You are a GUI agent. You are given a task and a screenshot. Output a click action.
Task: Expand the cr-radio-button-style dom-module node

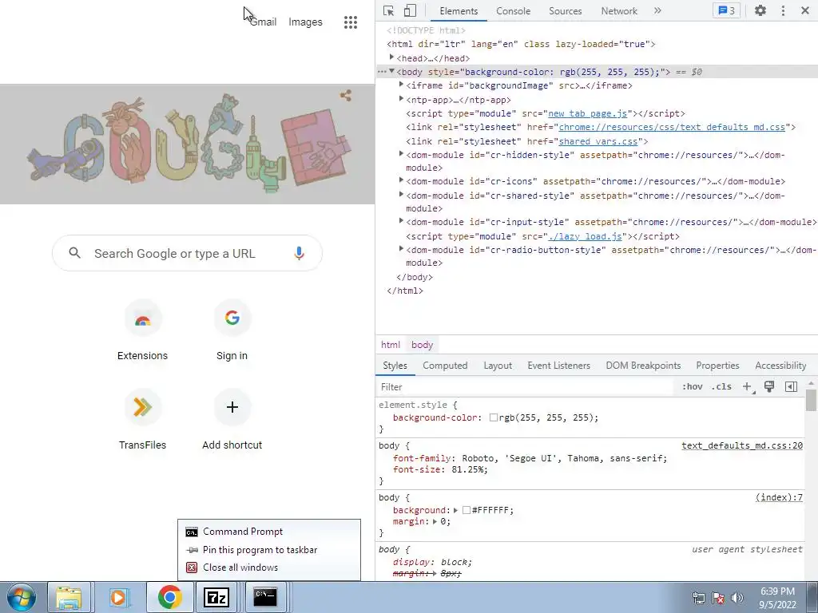click(x=401, y=249)
